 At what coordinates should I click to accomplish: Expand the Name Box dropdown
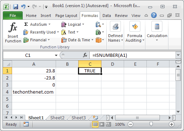(x=56, y=55)
